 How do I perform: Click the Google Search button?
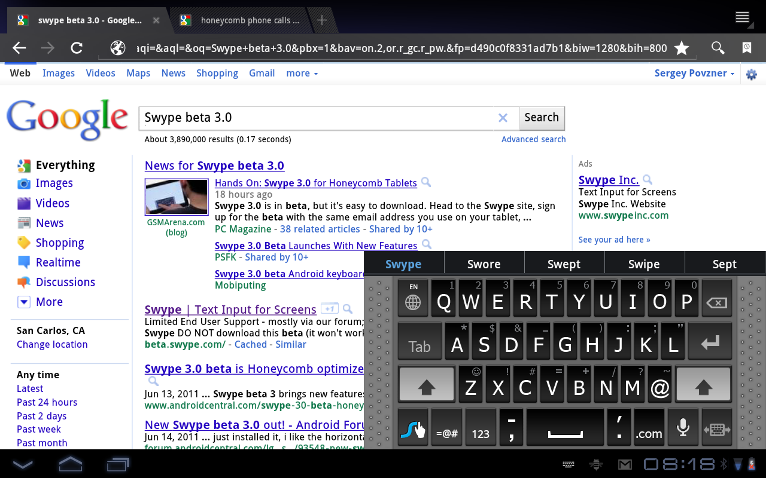542,118
